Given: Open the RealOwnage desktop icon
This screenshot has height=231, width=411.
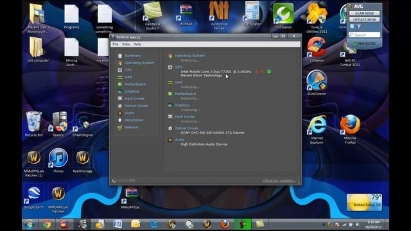Looking at the screenshot, I should click(83, 160).
